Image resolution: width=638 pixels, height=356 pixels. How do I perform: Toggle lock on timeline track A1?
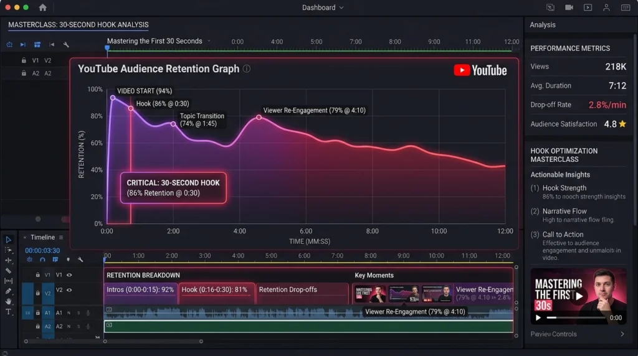[x=37, y=312]
